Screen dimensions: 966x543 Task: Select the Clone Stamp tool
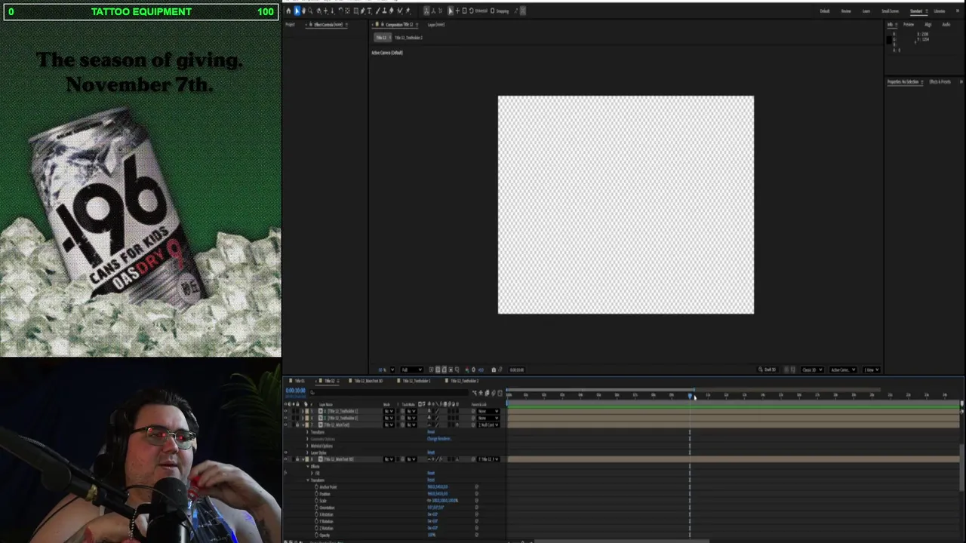pos(384,11)
